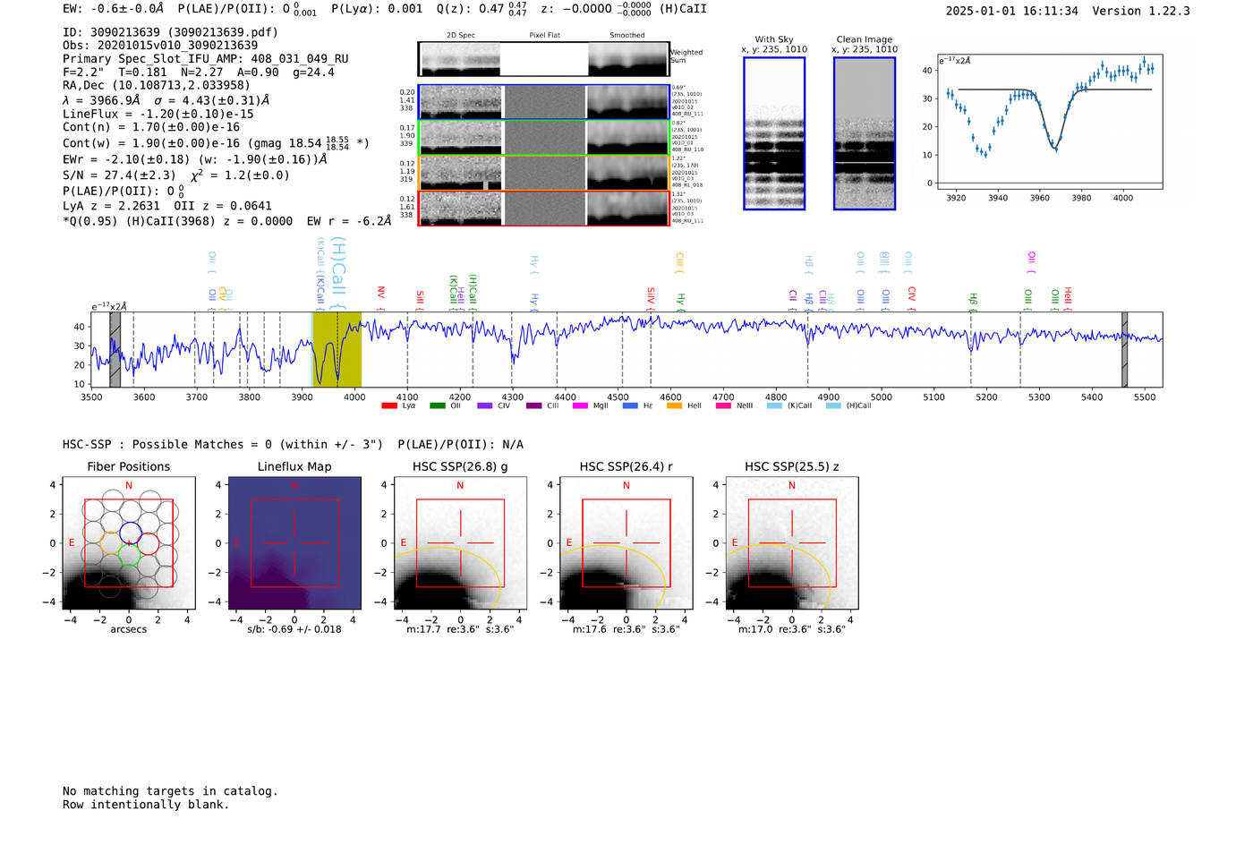Click the EWr = -2.10(±0.18) line
Screen dimensions: 1253x853
pos(194,159)
